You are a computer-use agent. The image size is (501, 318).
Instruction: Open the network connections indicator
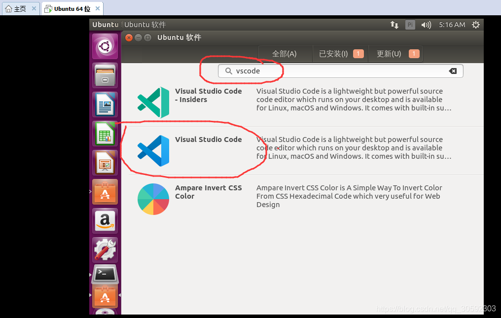pos(394,25)
